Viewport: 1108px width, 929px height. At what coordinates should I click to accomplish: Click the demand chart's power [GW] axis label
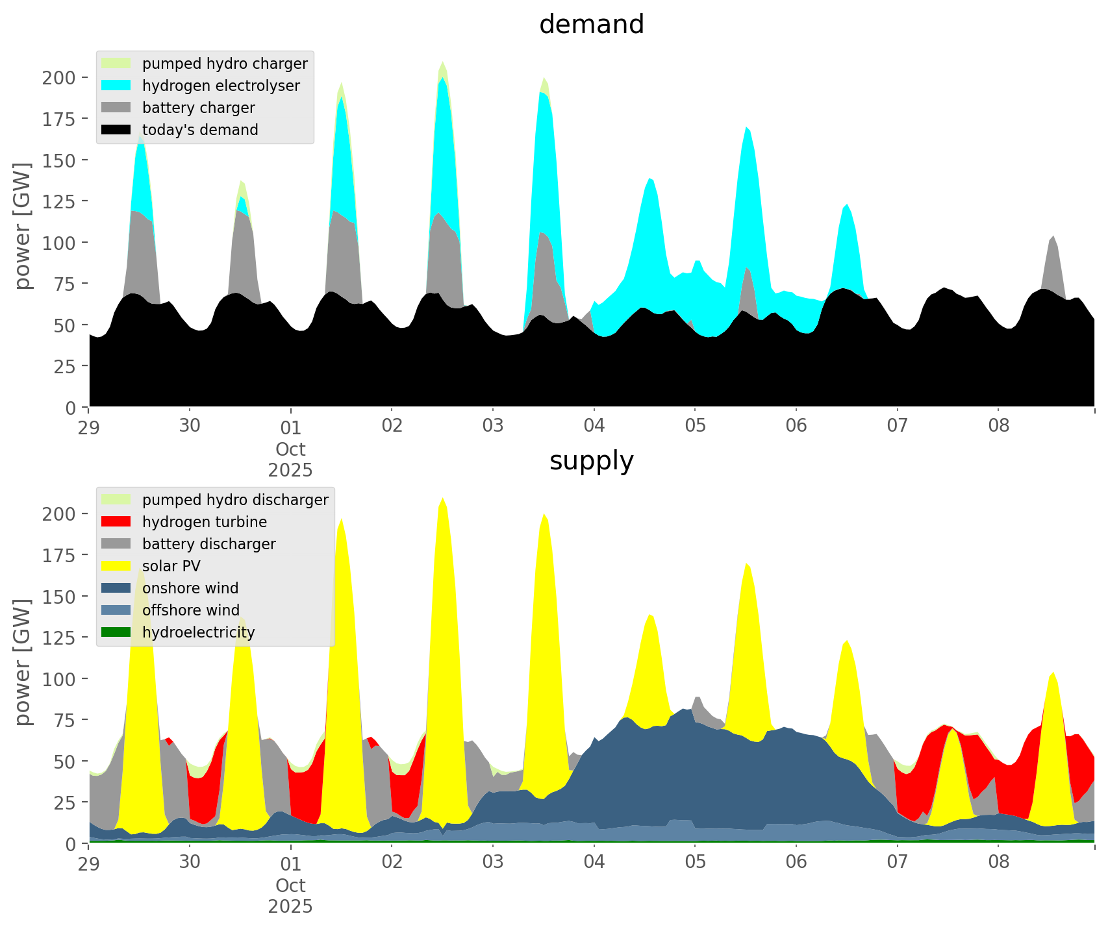click(x=23, y=226)
